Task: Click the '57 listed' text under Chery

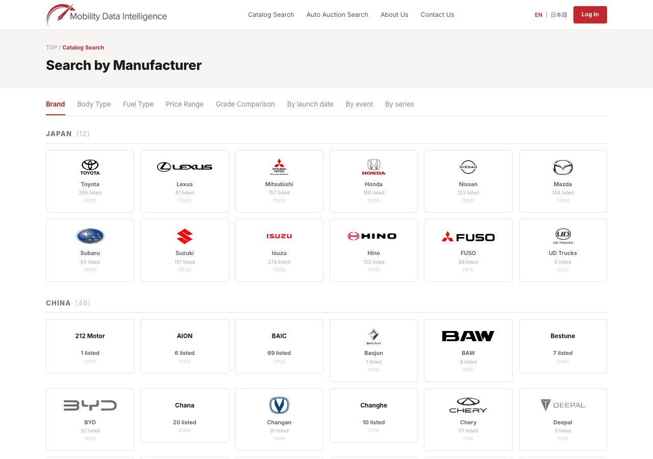Action: coord(468,431)
